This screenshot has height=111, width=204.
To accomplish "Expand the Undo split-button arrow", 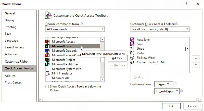I will [187, 49].
